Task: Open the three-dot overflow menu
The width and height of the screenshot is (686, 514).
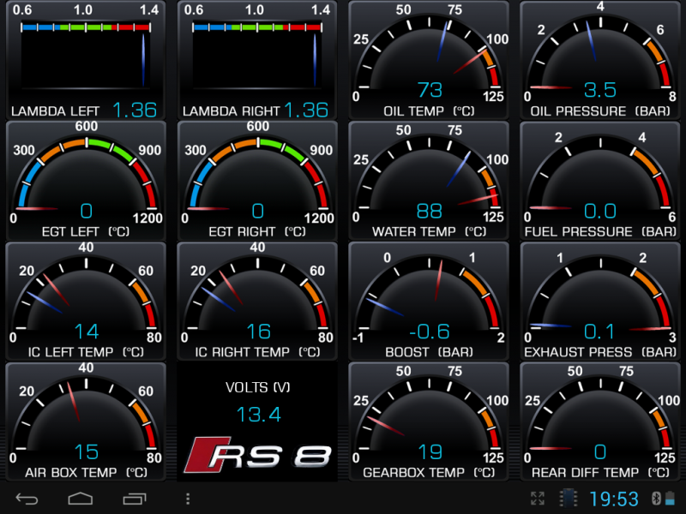Action: [x=189, y=499]
